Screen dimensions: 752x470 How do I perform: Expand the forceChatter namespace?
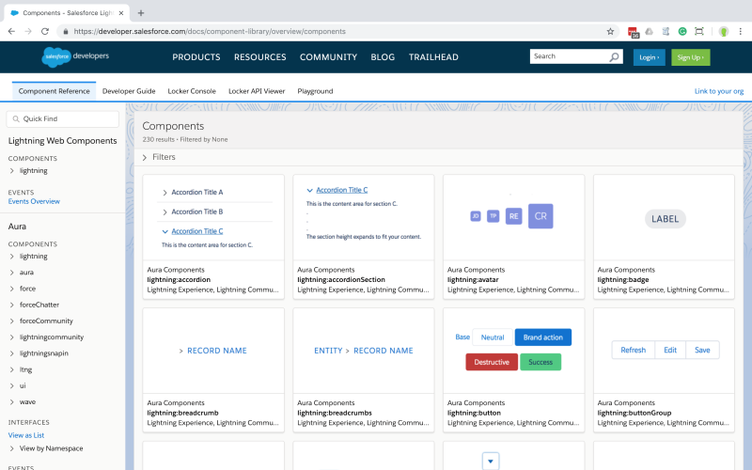click(x=11, y=305)
